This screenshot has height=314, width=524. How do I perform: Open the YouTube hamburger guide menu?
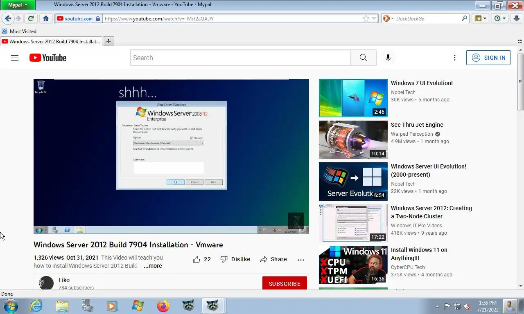15,58
